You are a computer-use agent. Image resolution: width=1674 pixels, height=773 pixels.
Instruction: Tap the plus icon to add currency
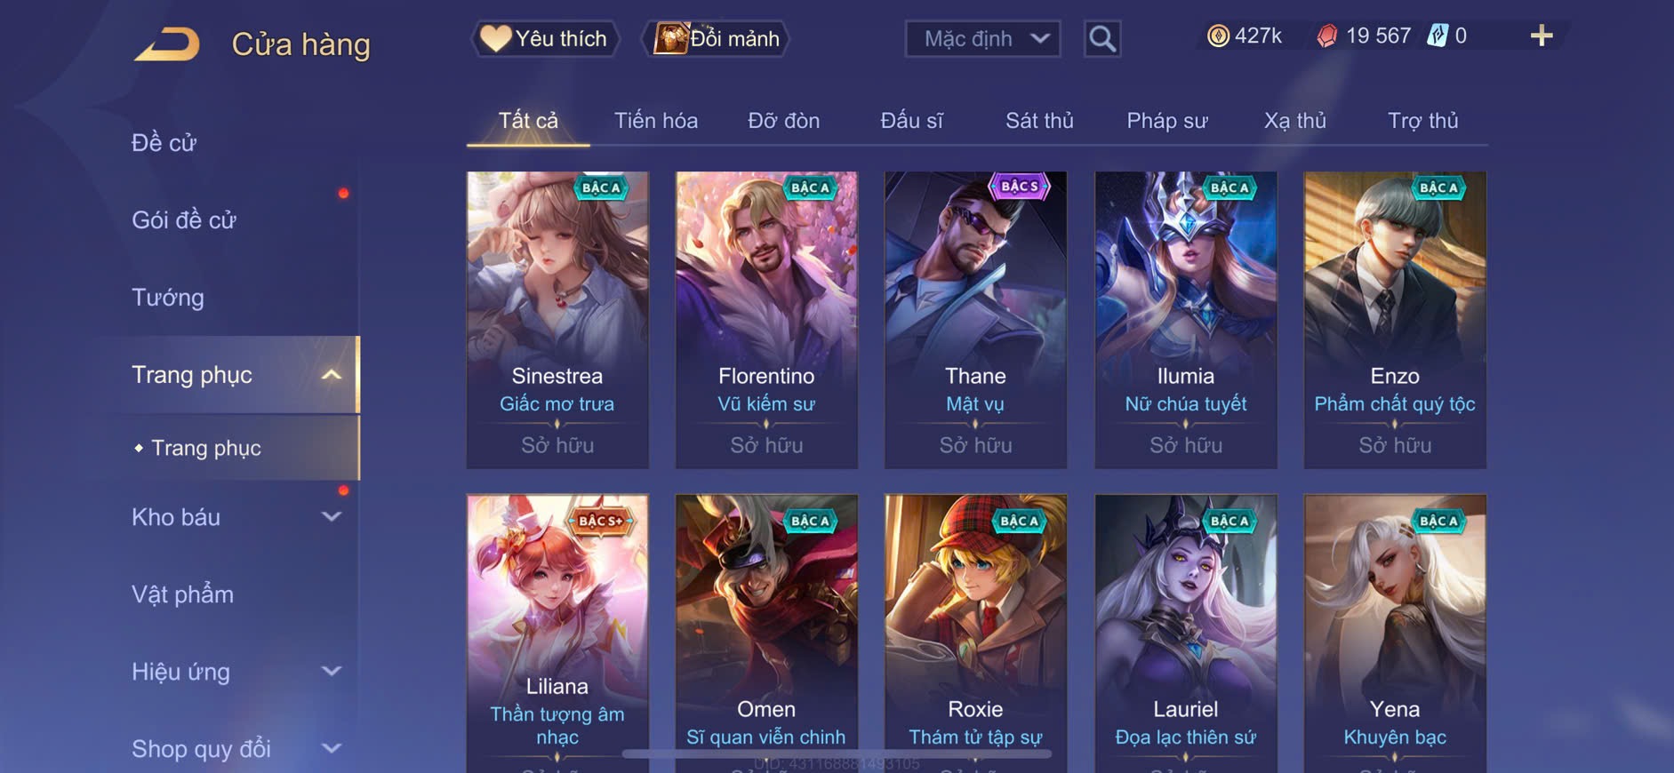1542,36
